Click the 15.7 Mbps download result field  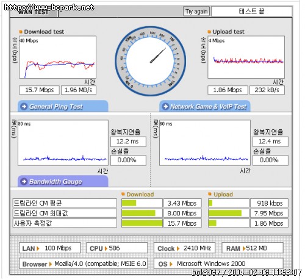click(x=39, y=90)
